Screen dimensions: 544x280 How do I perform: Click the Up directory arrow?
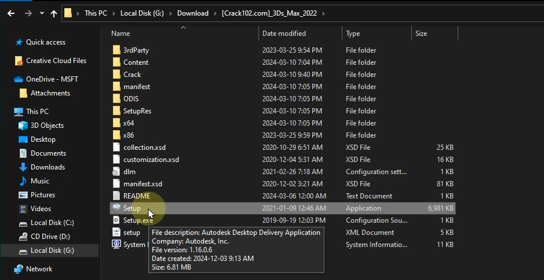(x=54, y=13)
